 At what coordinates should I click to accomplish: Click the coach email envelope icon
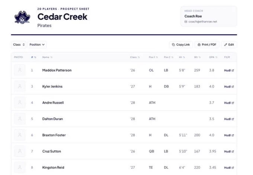pos(186,22)
